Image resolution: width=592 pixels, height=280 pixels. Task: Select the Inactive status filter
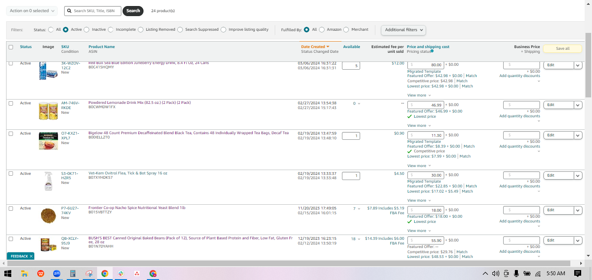(x=86, y=30)
